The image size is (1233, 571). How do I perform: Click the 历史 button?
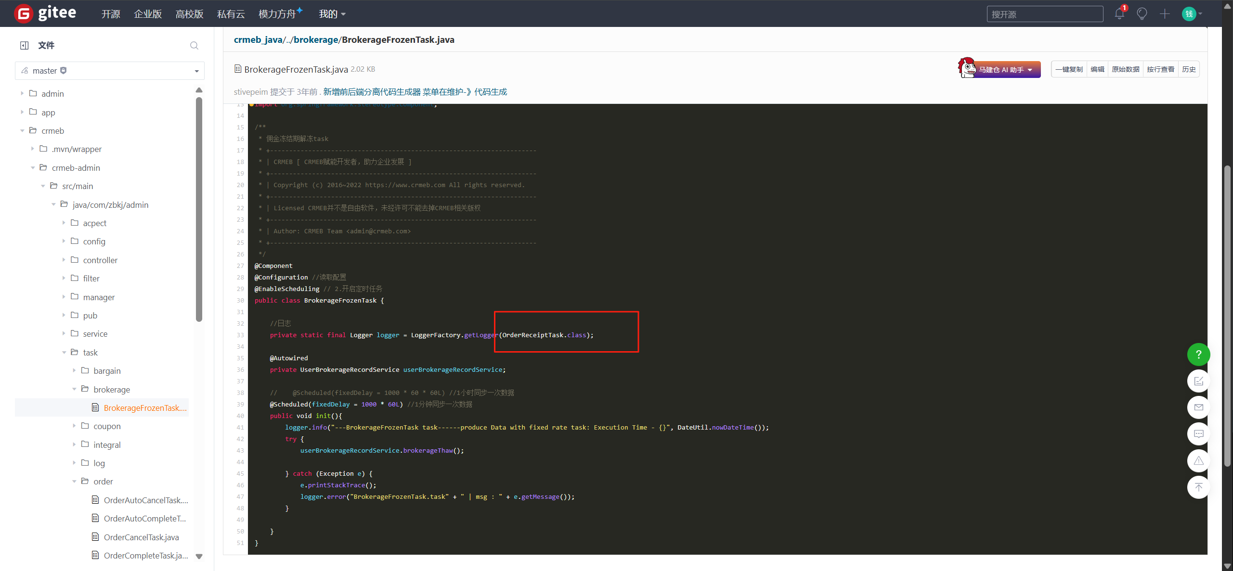[x=1189, y=69]
